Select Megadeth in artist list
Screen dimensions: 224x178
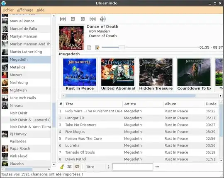tap(26, 59)
